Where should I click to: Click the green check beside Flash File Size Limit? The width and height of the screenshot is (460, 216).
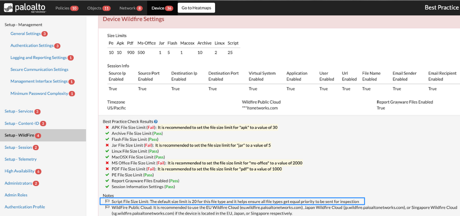click(x=107, y=139)
